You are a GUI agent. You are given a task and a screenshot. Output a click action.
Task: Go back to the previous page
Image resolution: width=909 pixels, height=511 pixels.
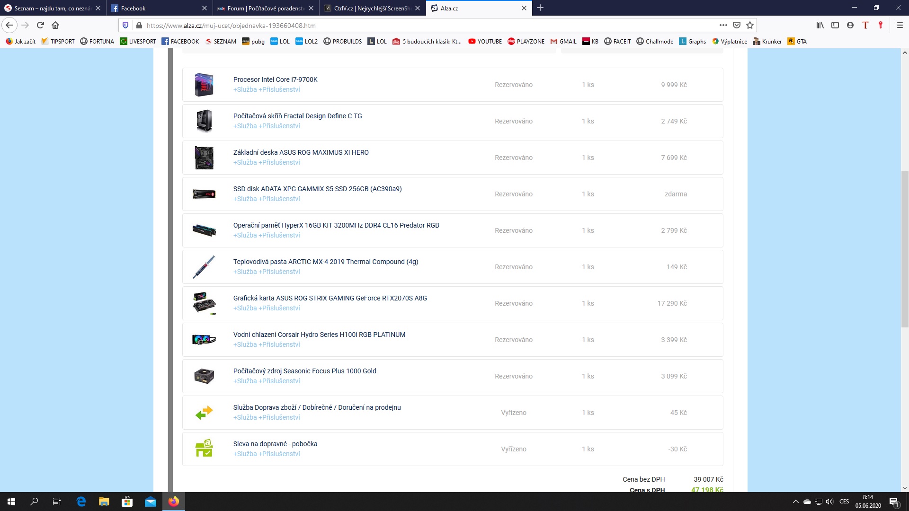click(9, 25)
